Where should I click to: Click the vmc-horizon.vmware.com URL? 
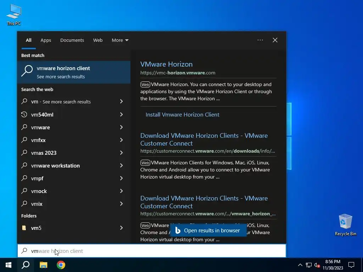click(178, 73)
